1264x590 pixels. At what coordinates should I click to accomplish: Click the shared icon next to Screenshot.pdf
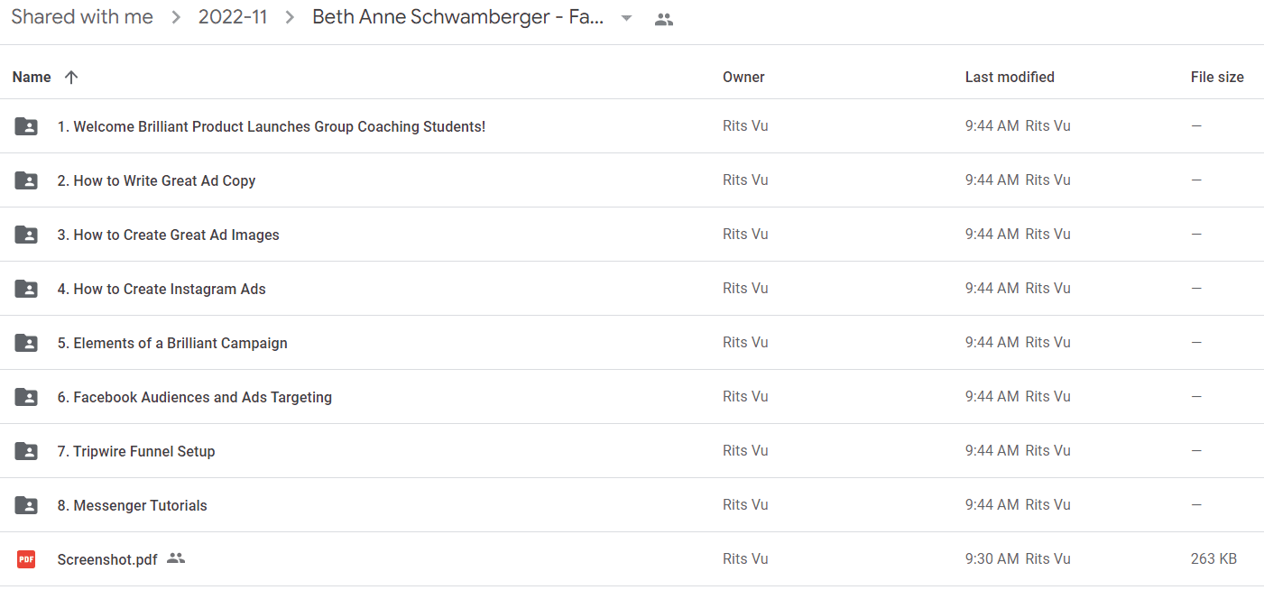[x=176, y=558]
